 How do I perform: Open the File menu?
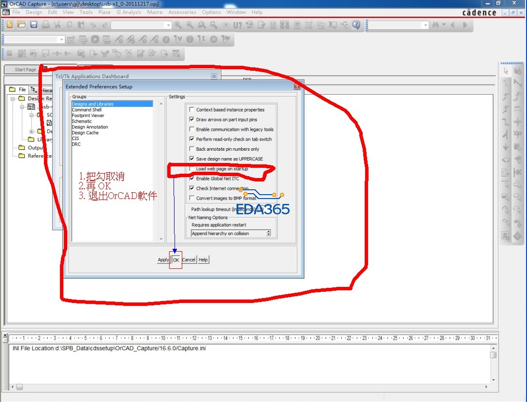point(16,12)
